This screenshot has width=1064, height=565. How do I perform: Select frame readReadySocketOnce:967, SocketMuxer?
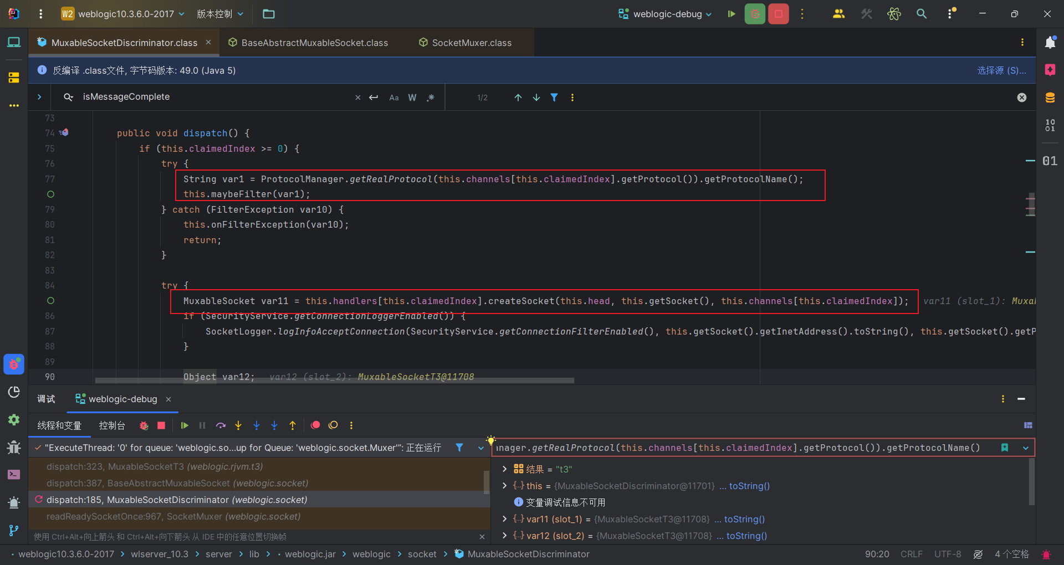[x=259, y=516]
